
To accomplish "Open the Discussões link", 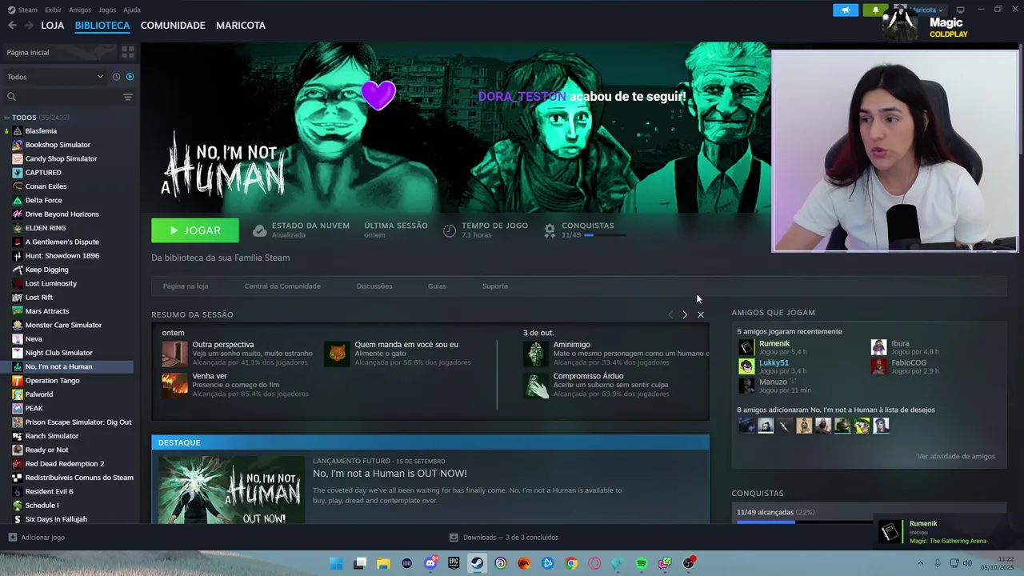I will 374,286.
